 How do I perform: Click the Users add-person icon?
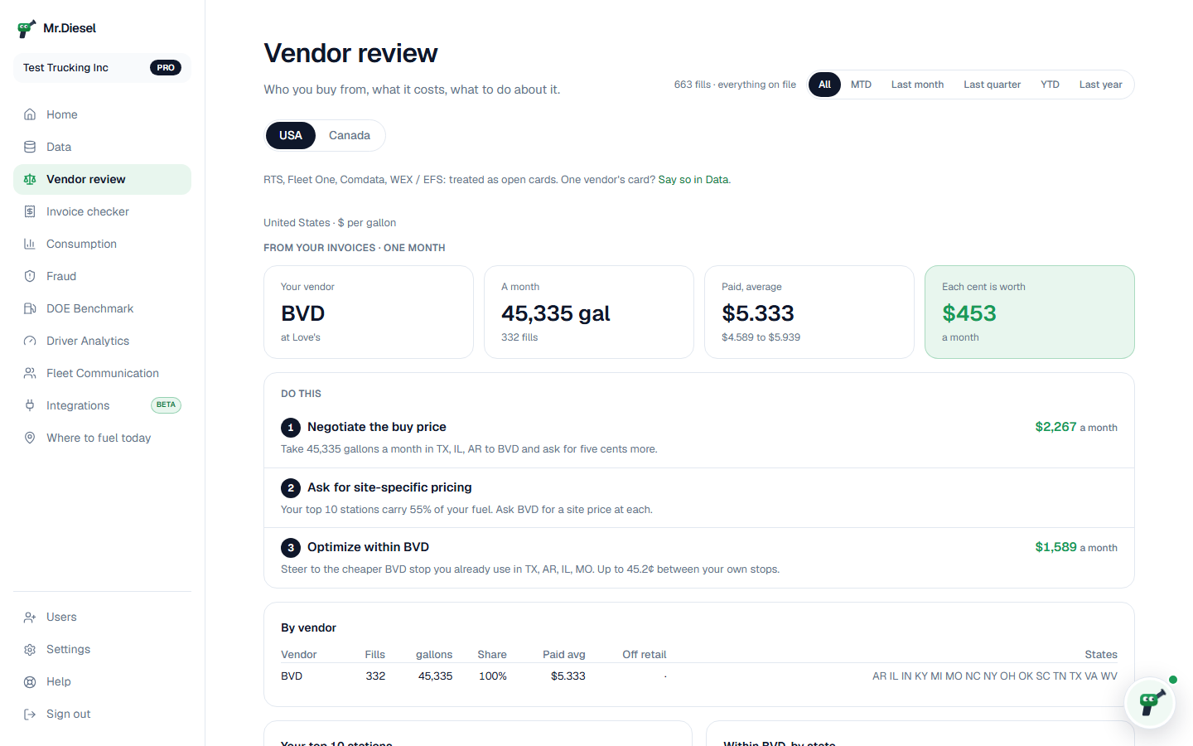pos(30,617)
